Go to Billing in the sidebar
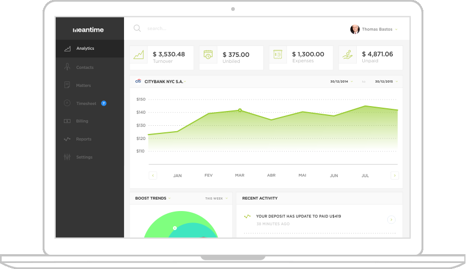Screen dimensions: 466x269 (82, 121)
